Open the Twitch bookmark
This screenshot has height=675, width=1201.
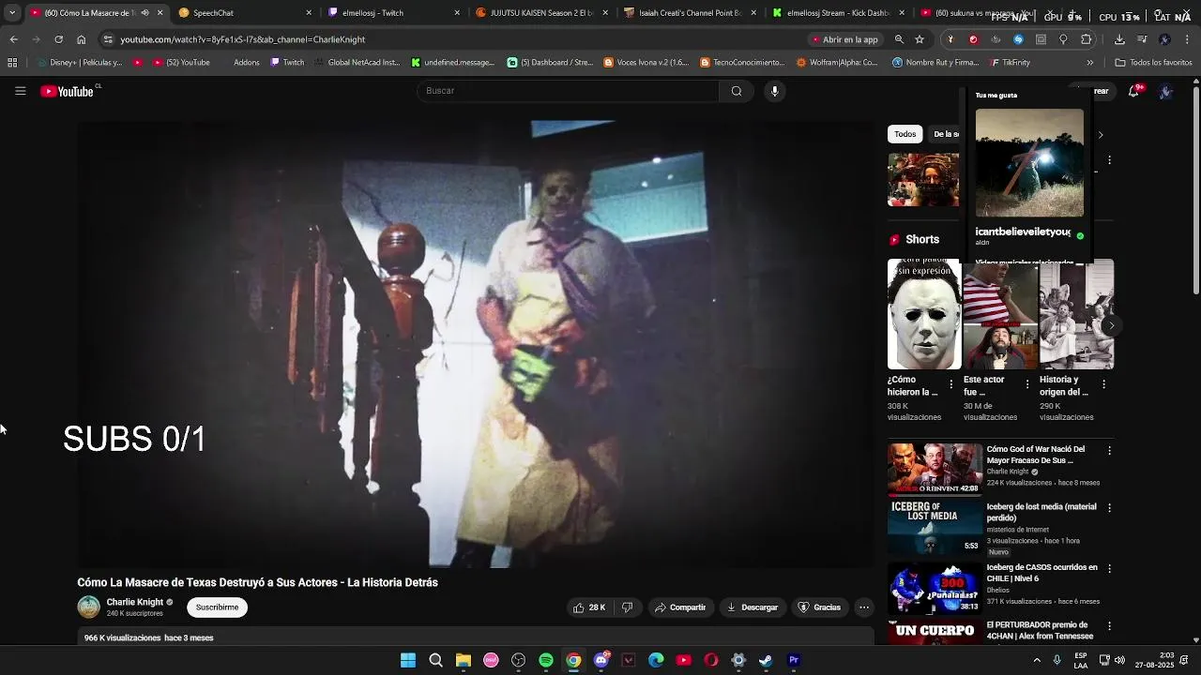coord(287,63)
